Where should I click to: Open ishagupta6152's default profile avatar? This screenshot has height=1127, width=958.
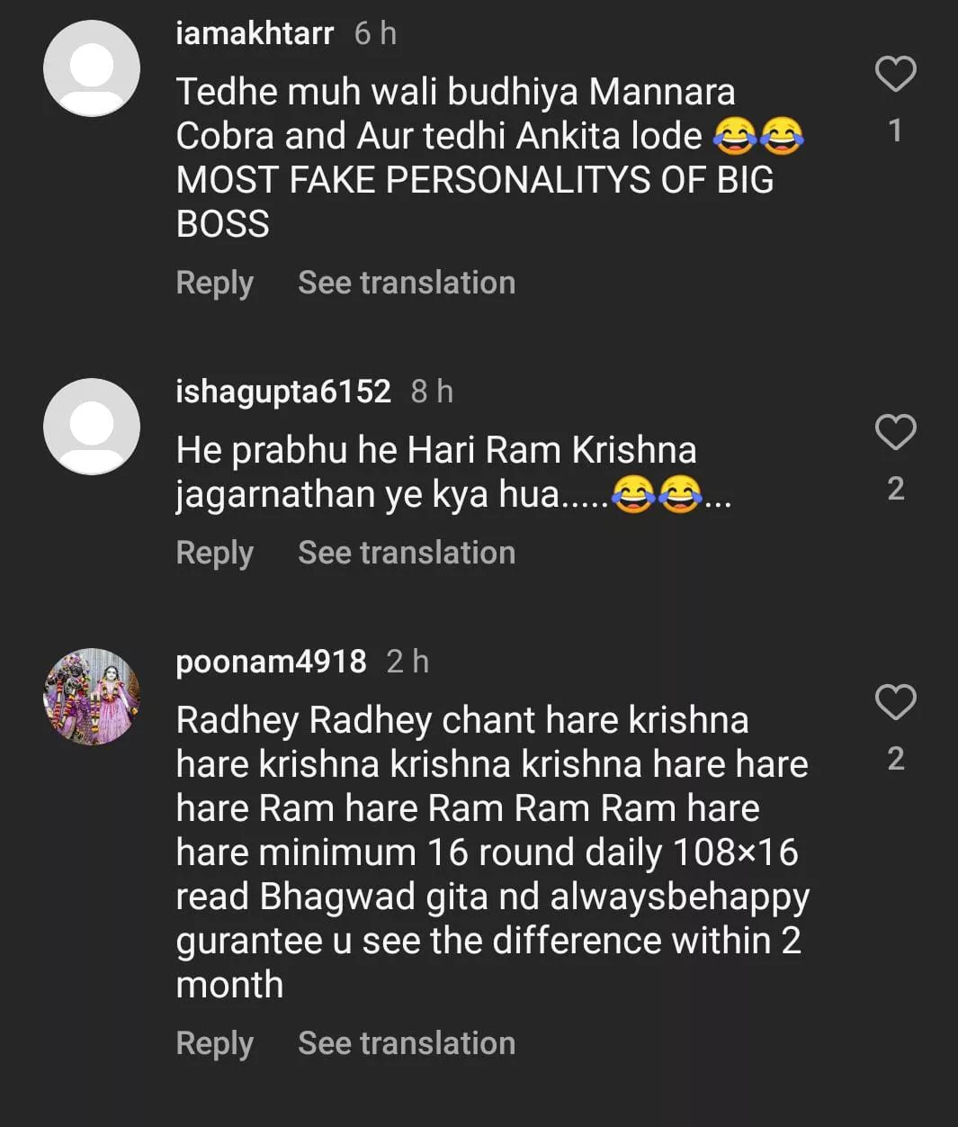point(92,427)
